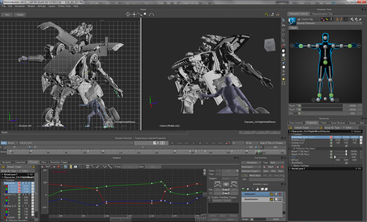Click the red delete key icon in FCurves toolbar
Screen dimensions: 367x222
tap(58, 167)
